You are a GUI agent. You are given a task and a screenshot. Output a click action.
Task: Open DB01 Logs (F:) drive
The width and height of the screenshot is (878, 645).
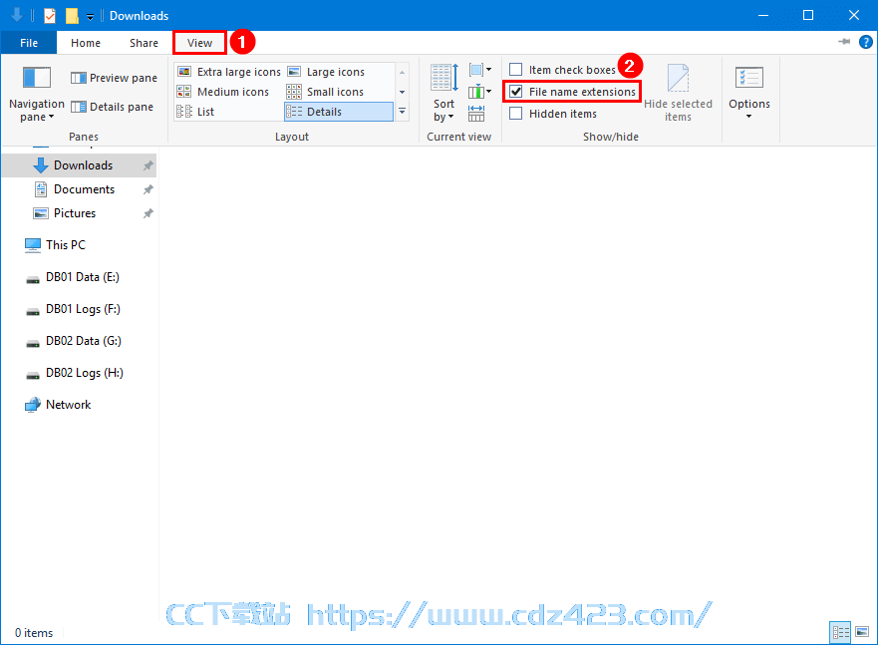tap(73, 309)
